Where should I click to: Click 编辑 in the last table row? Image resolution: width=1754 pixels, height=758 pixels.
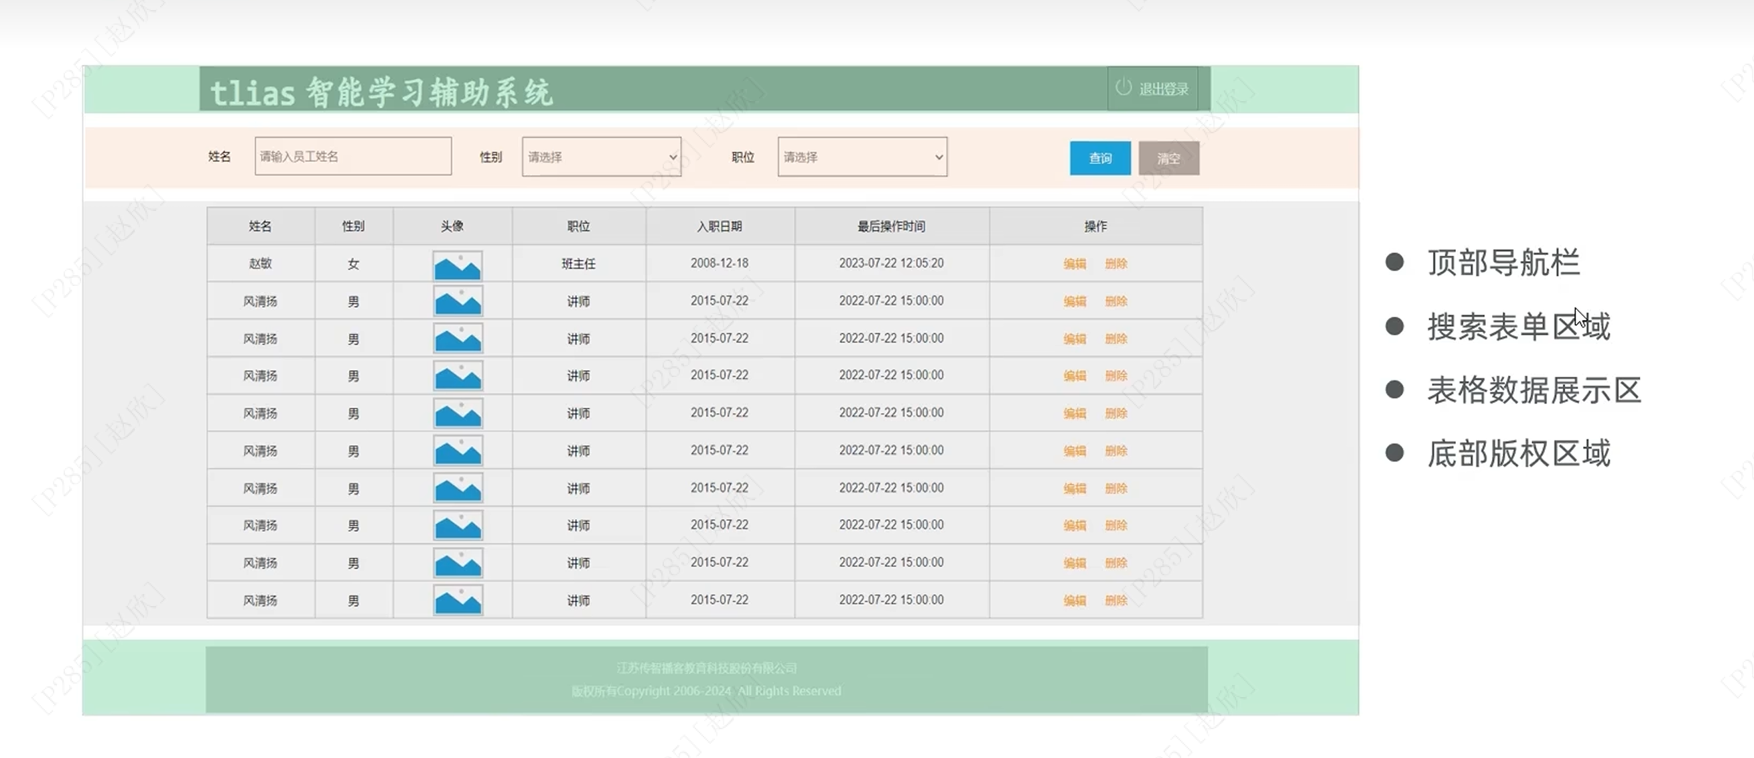click(x=1075, y=601)
